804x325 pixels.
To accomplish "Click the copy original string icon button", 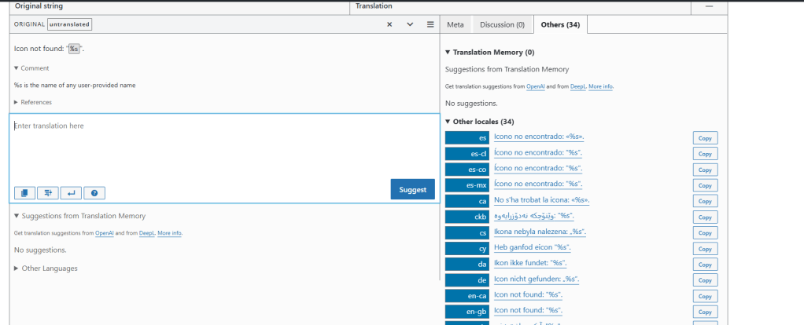I will tap(24, 192).
